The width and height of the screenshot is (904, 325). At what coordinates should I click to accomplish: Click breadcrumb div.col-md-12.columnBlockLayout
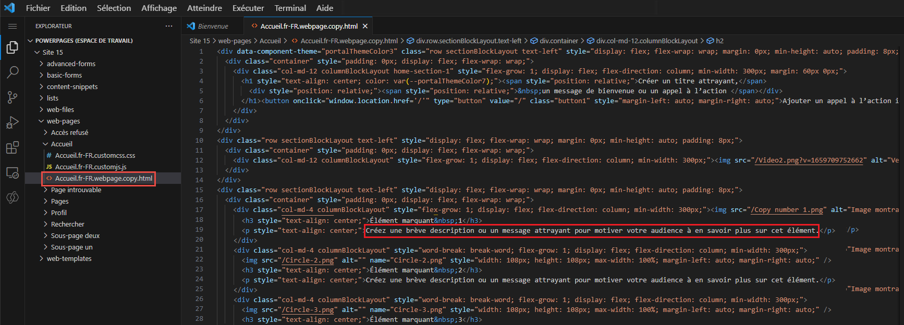point(647,41)
